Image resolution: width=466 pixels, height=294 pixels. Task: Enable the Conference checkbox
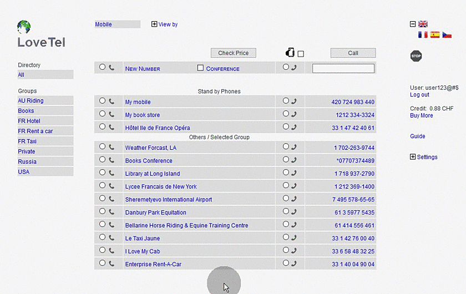(201, 68)
